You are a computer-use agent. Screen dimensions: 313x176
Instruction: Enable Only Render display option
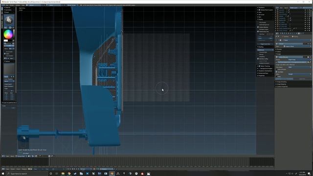258,22
